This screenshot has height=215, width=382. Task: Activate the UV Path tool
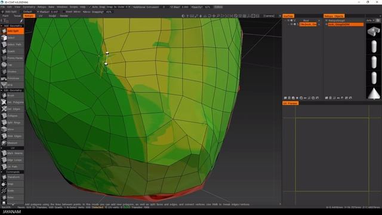(12, 167)
